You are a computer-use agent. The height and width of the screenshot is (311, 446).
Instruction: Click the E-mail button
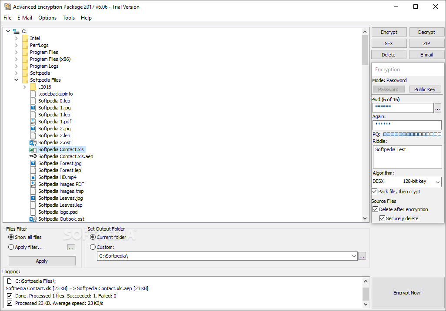click(x=427, y=55)
